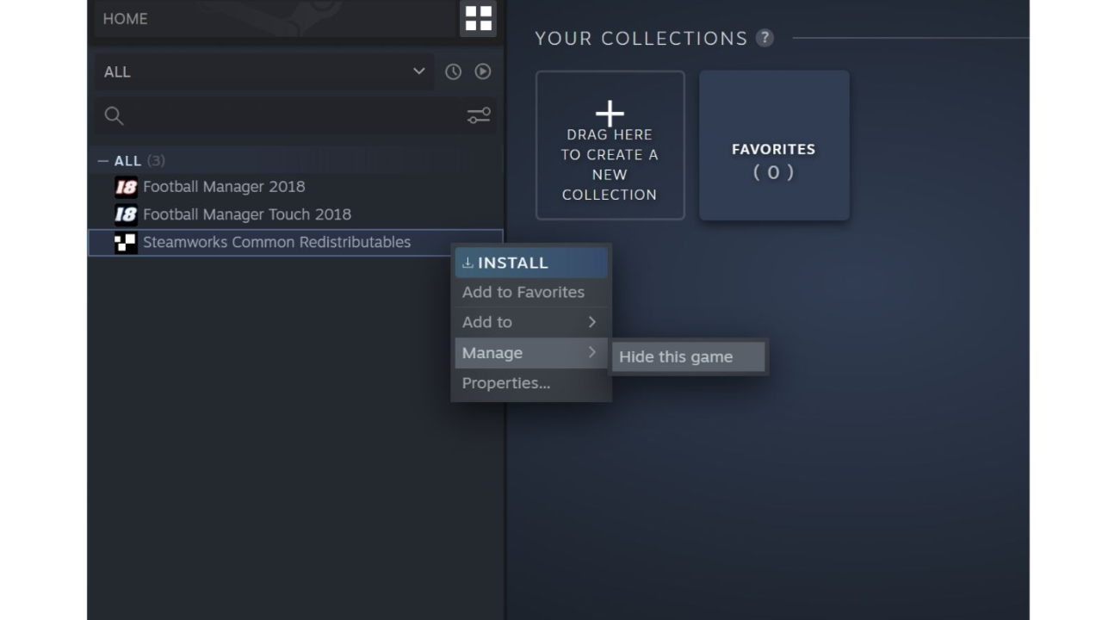Click Football Manager Touch 2018 game icon
Image resolution: width=1102 pixels, height=620 pixels.
pyautogui.click(x=126, y=214)
